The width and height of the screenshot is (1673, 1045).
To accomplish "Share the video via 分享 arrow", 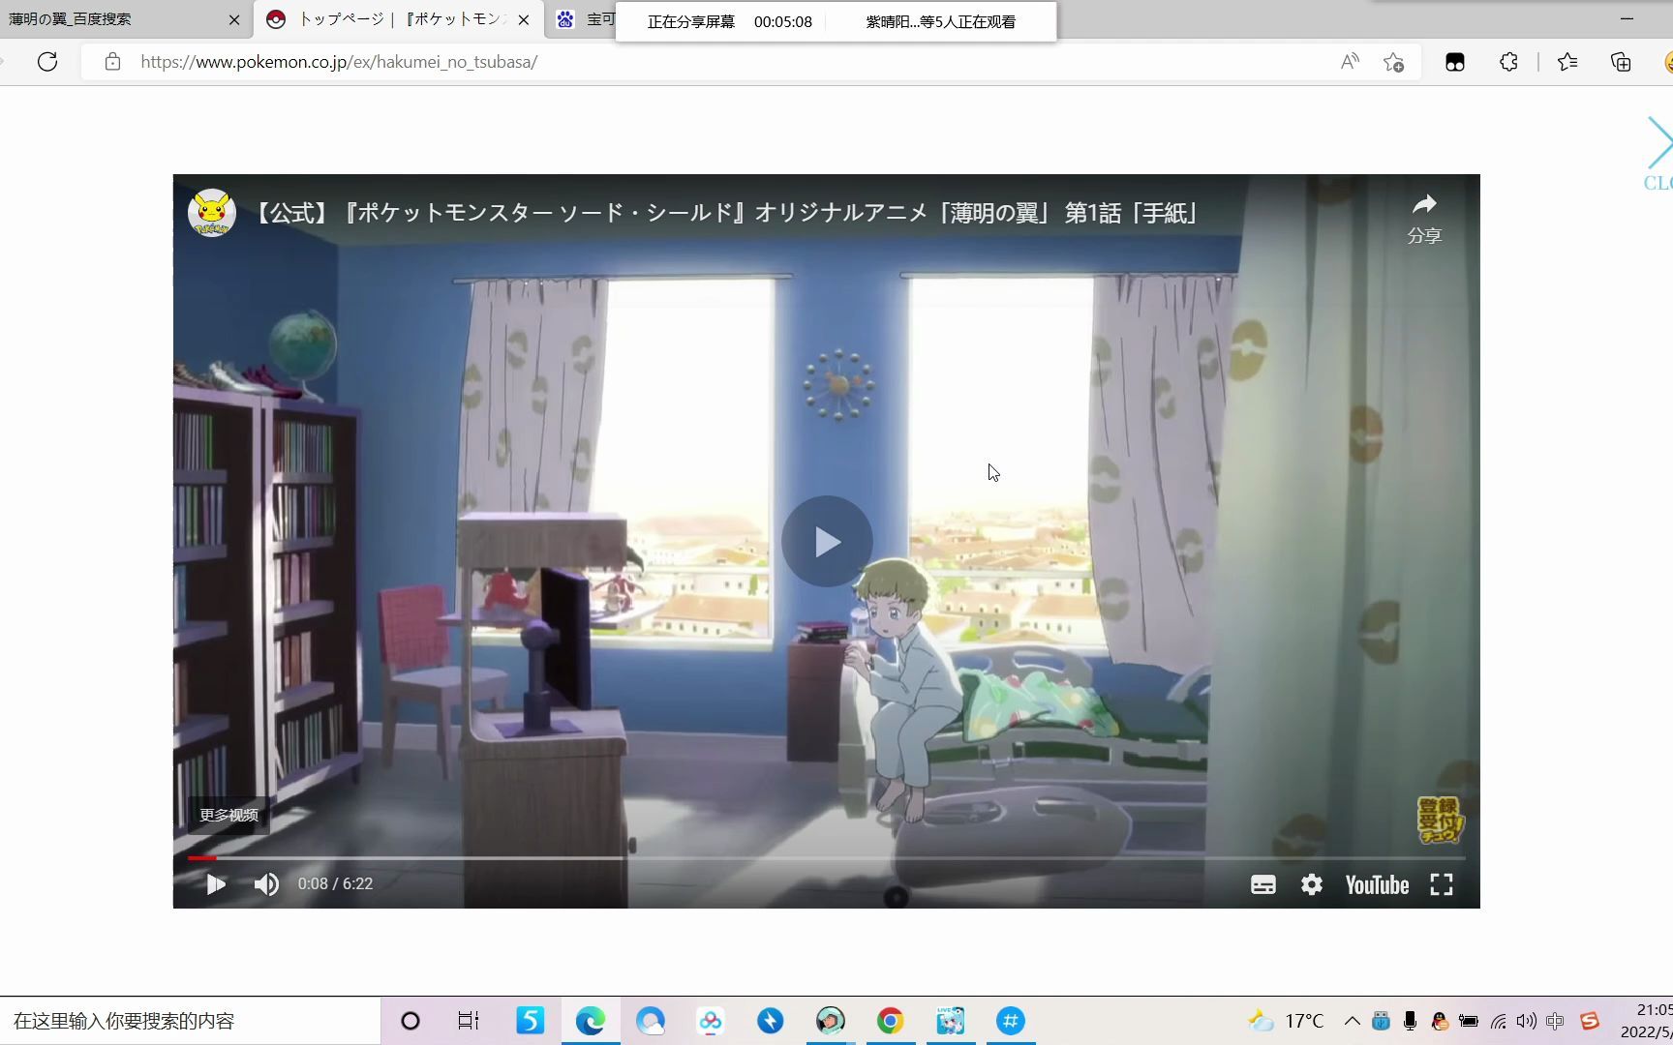I will 1423,218.
